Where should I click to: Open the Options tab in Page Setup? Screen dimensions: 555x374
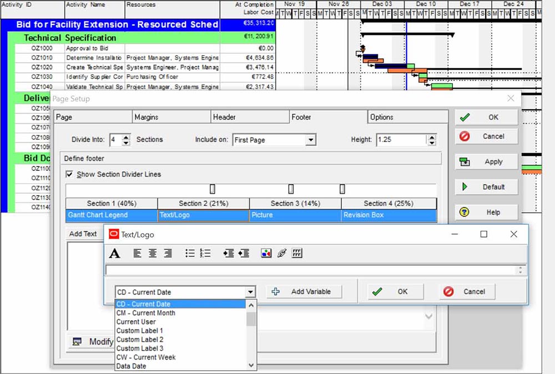[x=382, y=117]
